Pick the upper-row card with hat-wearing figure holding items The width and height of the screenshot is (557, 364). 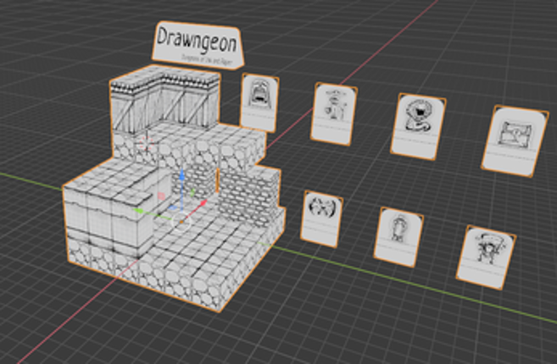click(x=334, y=114)
